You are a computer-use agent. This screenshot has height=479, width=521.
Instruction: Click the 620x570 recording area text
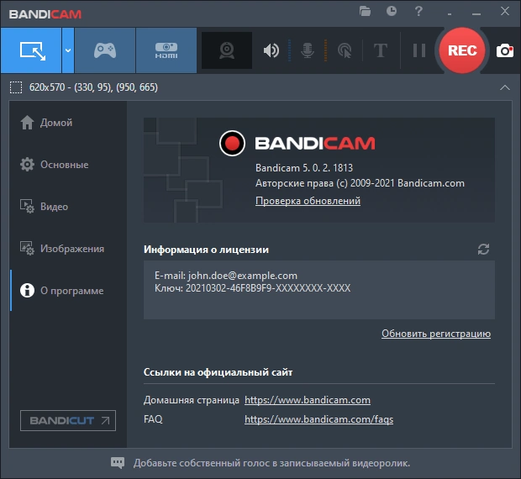point(93,87)
